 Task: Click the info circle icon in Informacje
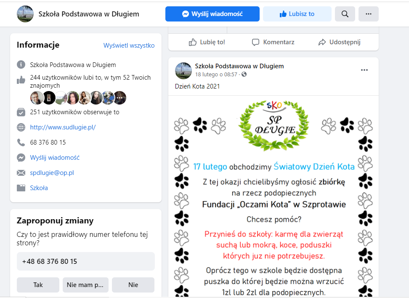(x=21, y=64)
